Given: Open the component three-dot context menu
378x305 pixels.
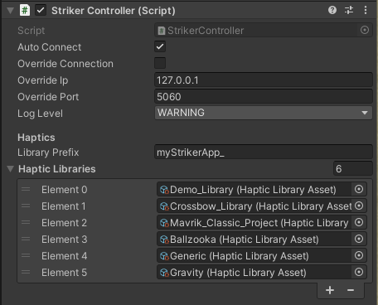Looking at the screenshot, I should [366, 10].
